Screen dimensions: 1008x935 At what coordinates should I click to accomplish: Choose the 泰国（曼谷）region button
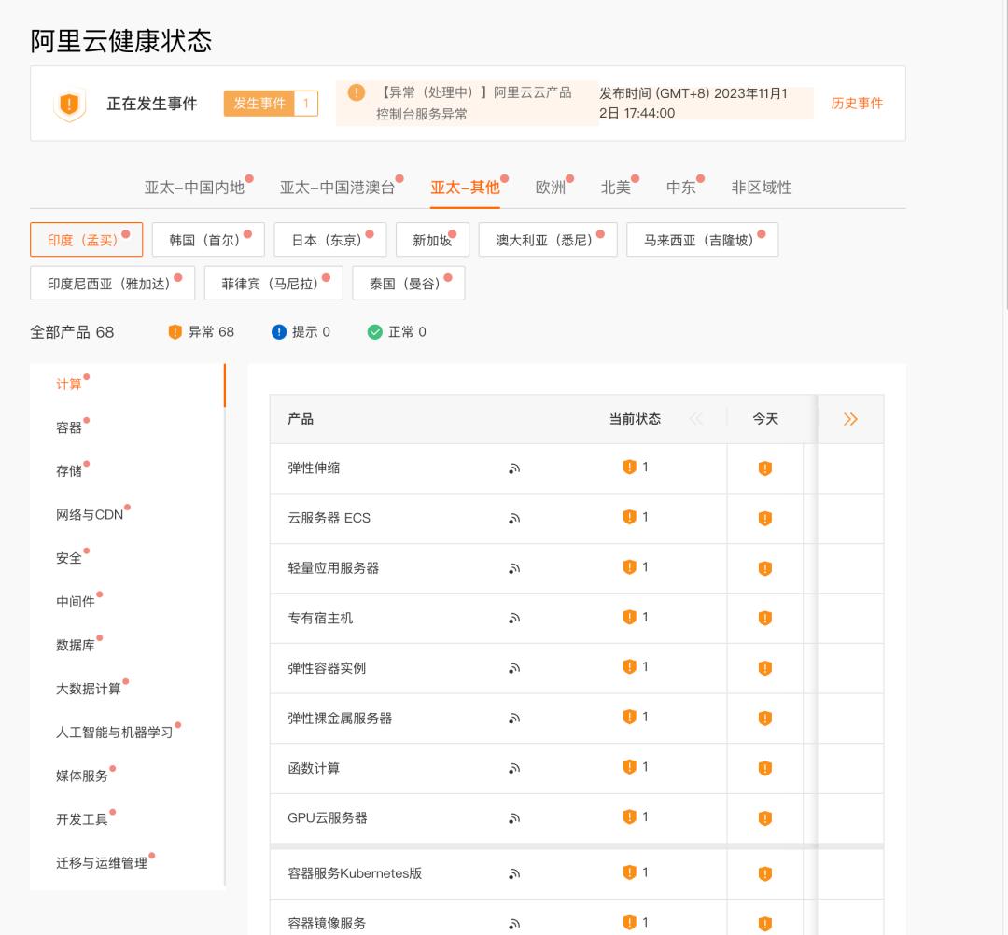click(x=409, y=284)
